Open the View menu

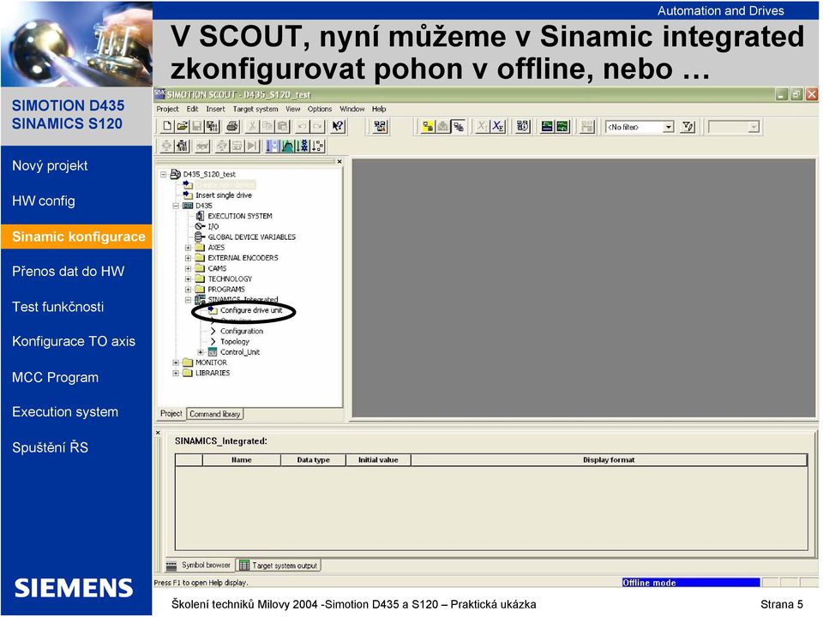point(293,109)
